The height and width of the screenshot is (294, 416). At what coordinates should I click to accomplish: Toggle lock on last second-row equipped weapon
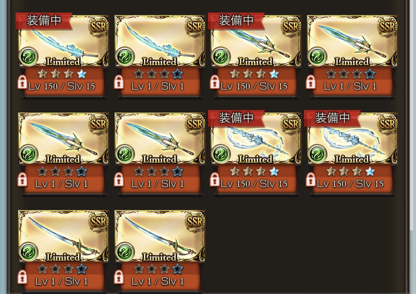(x=310, y=180)
